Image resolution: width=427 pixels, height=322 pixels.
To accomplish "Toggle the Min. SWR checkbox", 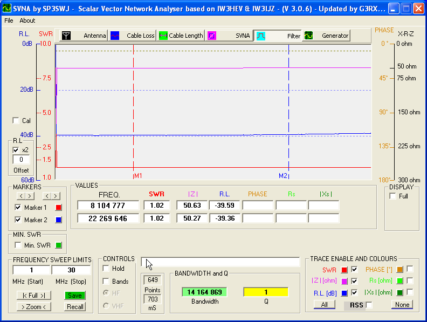I will pos(18,245).
